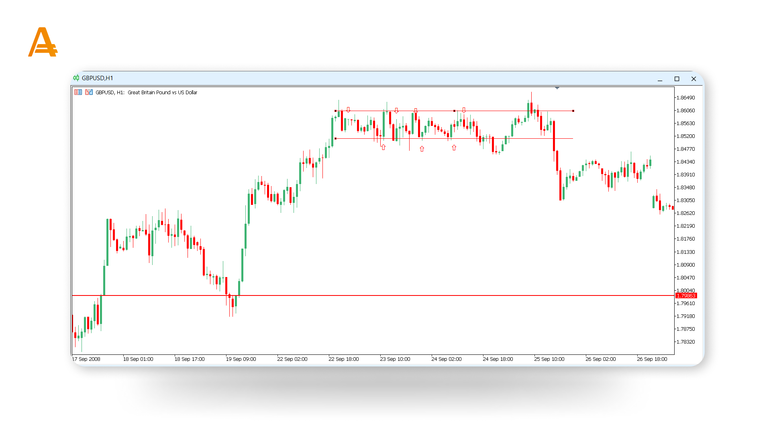Minimize the GBPUSD,H1 chart window
The height and width of the screenshot is (433, 771).
tap(660, 79)
